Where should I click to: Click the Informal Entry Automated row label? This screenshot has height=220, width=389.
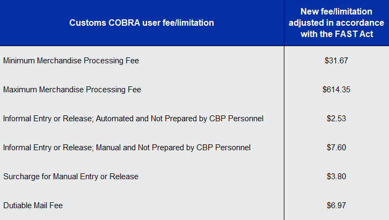[133, 119]
